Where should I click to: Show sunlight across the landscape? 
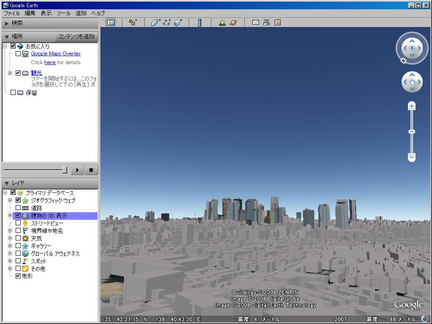click(222, 22)
